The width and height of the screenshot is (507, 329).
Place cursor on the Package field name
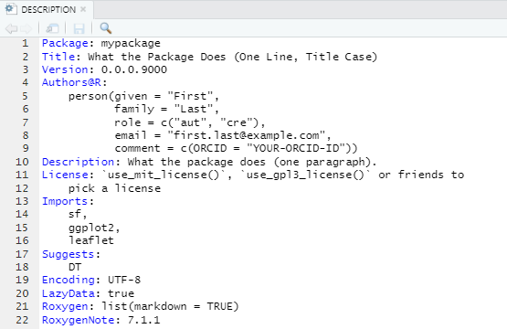(65, 43)
